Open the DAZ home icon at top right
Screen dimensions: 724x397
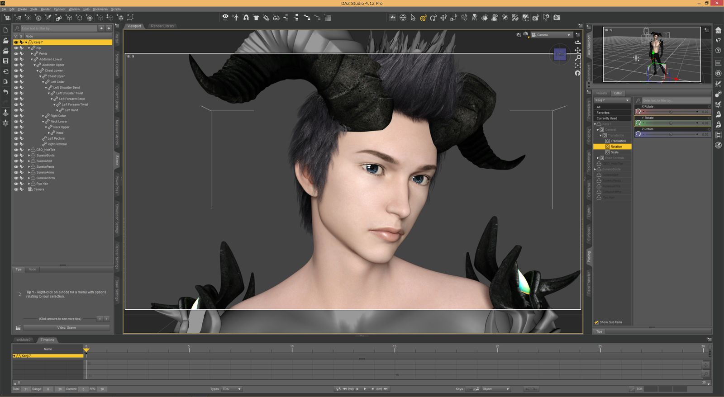pyautogui.click(x=718, y=30)
